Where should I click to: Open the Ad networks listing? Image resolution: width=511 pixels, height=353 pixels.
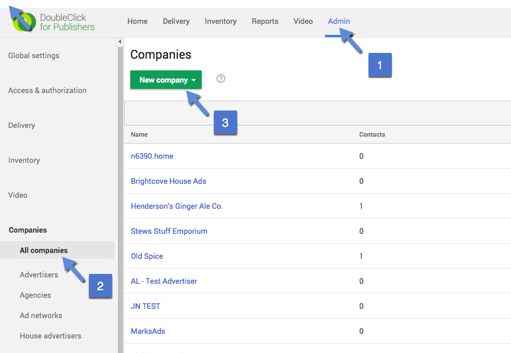click(41, 315)
